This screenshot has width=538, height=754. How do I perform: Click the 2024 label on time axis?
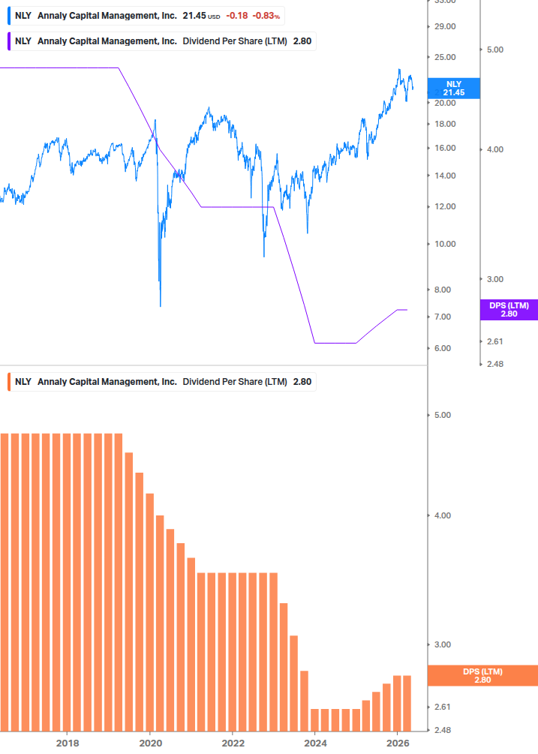[x=315, y=743]
